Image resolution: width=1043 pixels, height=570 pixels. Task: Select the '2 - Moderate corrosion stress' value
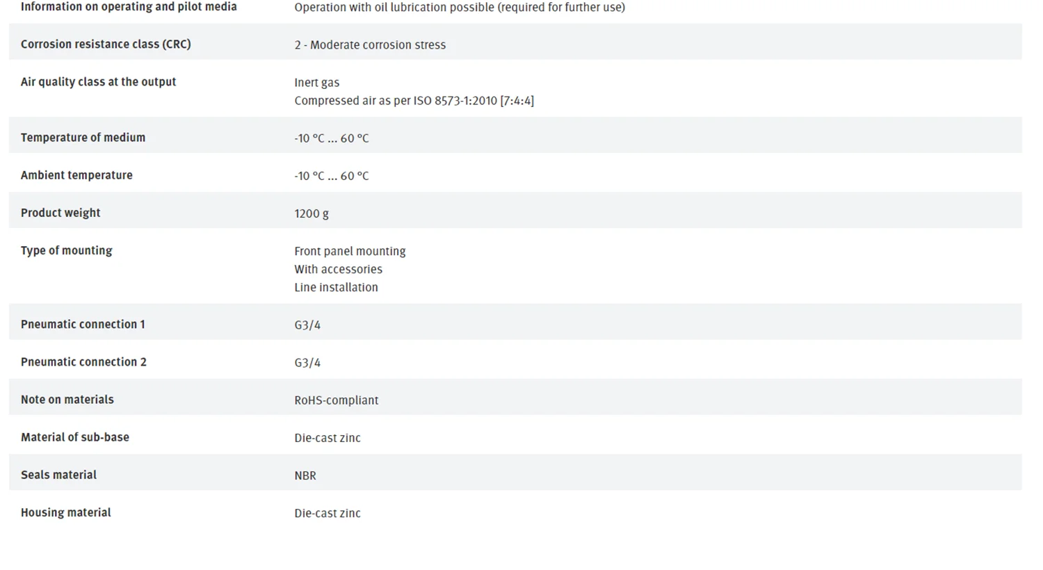click(x=370, y=44)
